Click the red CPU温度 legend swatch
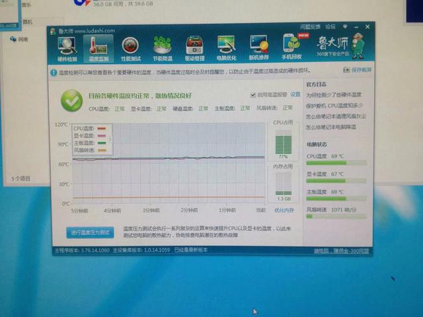Image resolution: width=423 pixels, height=317 pixels. coord(102,129)
